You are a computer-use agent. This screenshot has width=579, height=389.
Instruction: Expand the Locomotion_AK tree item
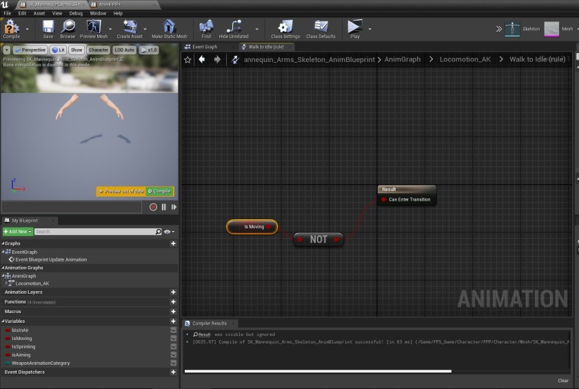[7, 283]
